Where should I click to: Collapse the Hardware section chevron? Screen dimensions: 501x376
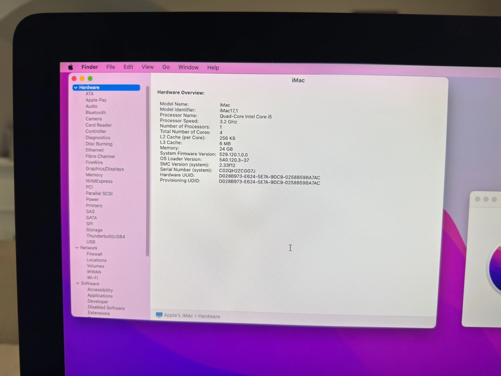(75, 88)
